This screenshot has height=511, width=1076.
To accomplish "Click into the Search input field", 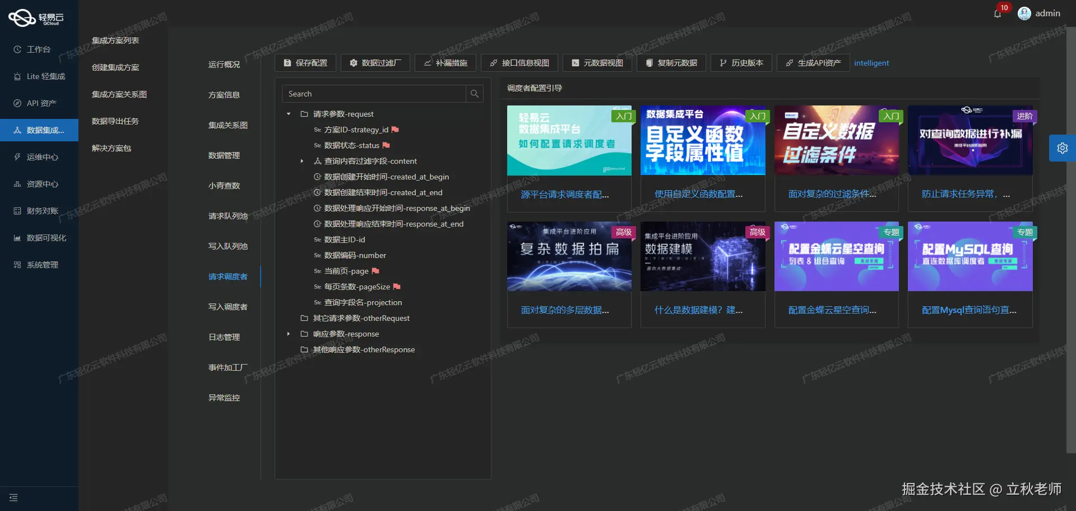I will pyautogui.click(x=374, y=94).
